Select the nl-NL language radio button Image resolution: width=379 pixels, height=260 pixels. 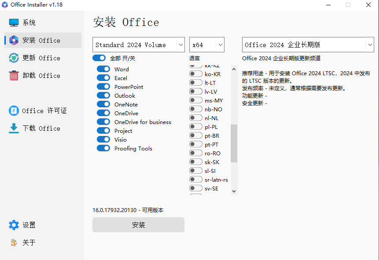tap(195, 117)
